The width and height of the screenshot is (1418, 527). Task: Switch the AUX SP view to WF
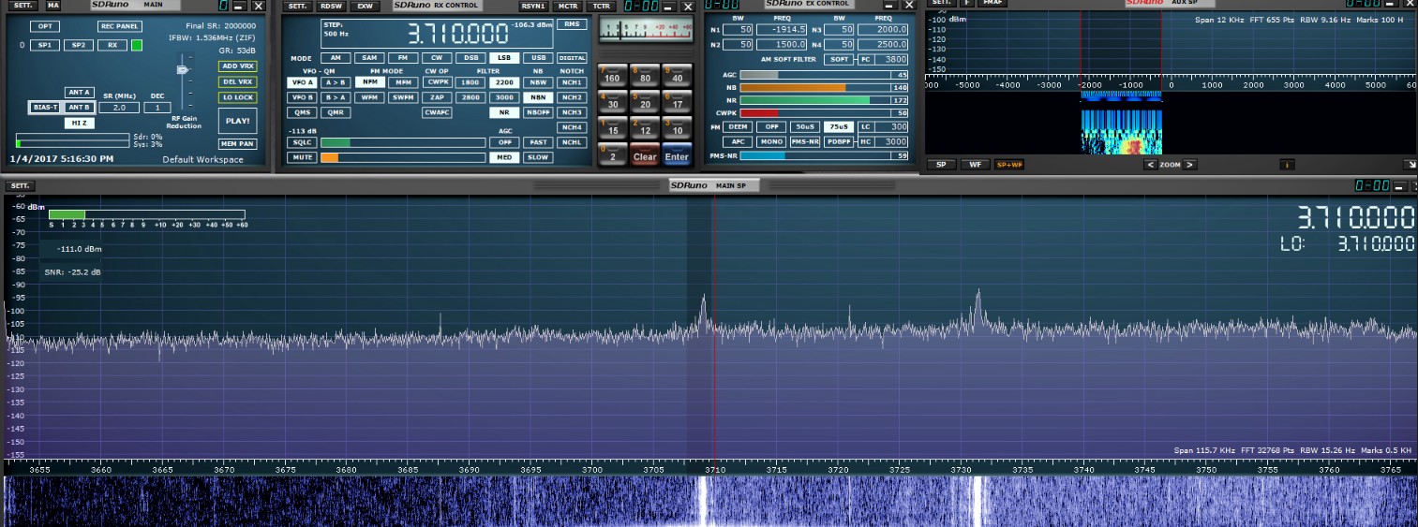tap(975, 165)
